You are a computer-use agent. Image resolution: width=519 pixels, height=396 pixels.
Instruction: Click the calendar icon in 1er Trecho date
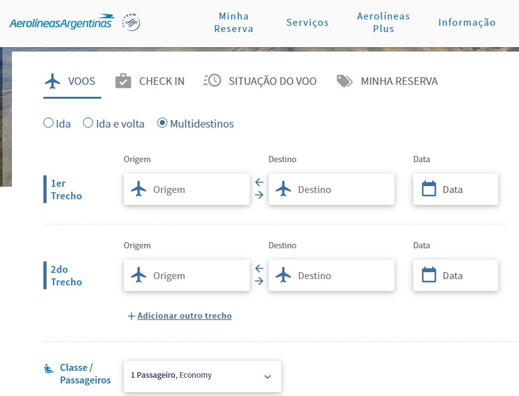tap(429, 189)
